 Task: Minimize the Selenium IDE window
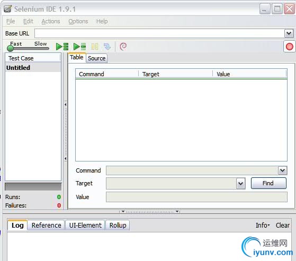[265, 8]
